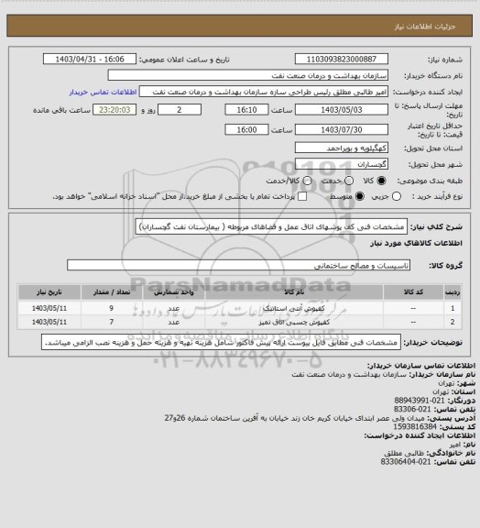Select item row کفپوش چسبی اتاق تمیز
Viewport: 480px width, 528px height.
tap(240, 322)
